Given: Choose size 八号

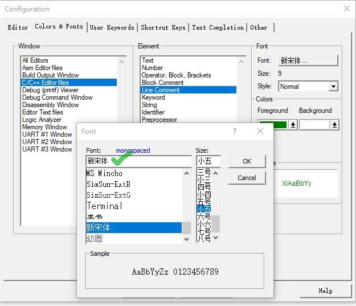Looking at the screenshot, I should pos(204,239).
